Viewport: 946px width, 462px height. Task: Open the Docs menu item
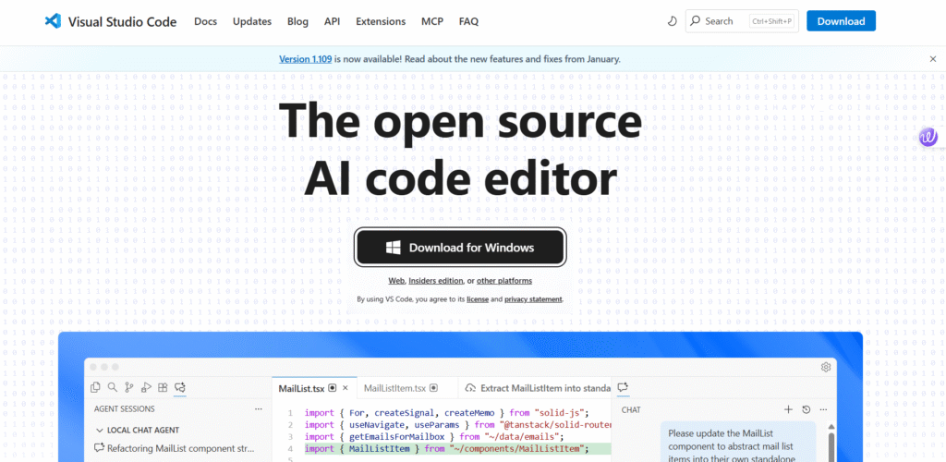click(x=205, y=21)
